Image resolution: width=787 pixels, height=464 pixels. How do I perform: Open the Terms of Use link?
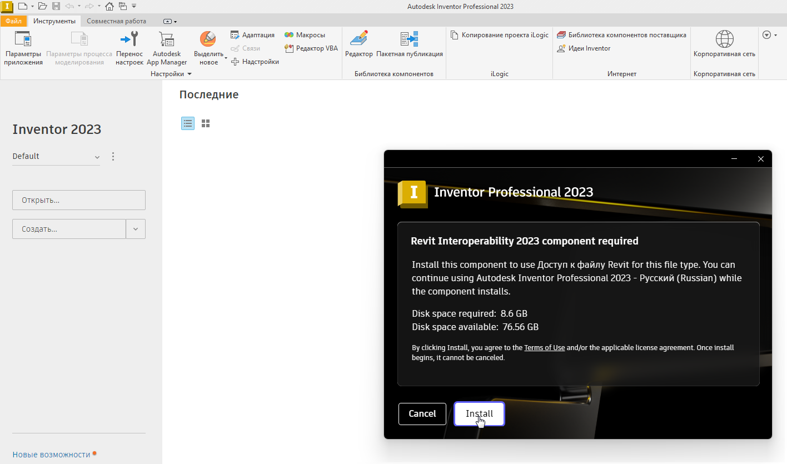click(x=545, y=348)
